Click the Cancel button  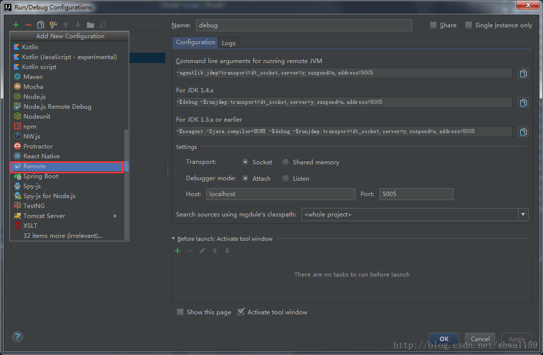(x=480, y=339)
